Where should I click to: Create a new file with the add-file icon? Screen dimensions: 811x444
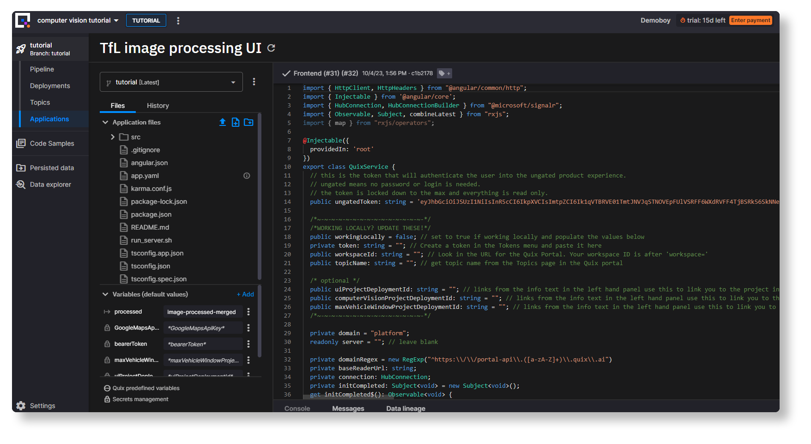pos(236,122)
